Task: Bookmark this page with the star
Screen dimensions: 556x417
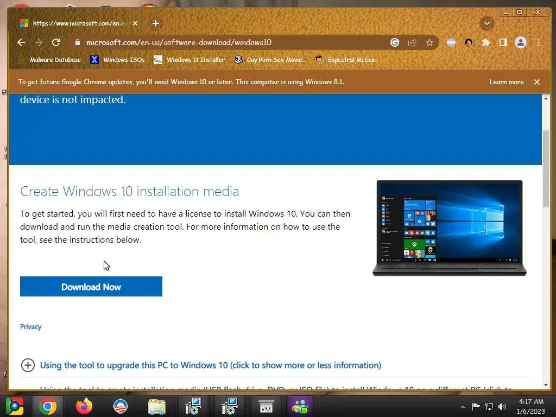Action: [429, 42]
